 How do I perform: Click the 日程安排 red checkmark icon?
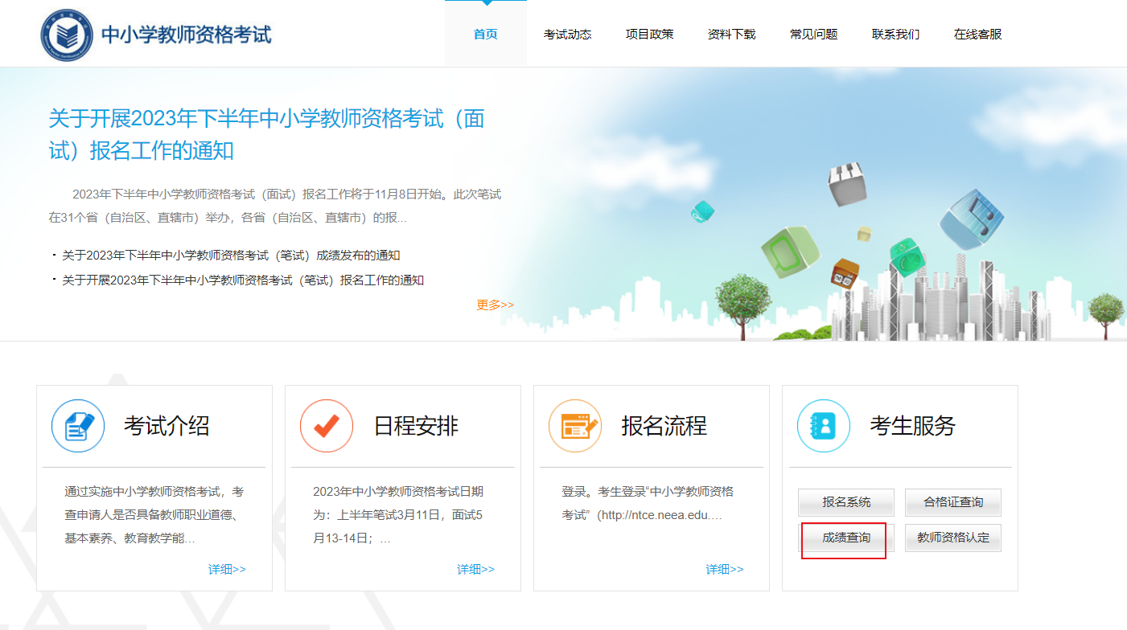327,425
